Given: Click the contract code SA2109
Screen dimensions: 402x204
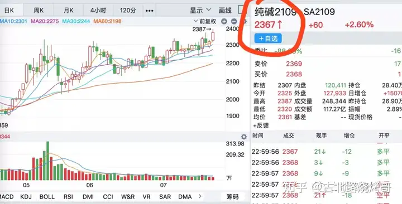Looking at the screenshot, I should pos(319,12).
